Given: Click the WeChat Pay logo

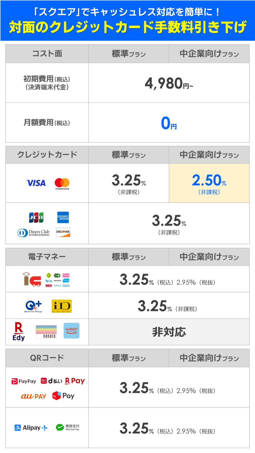Looking at the screenshot, I should [68, 428].
